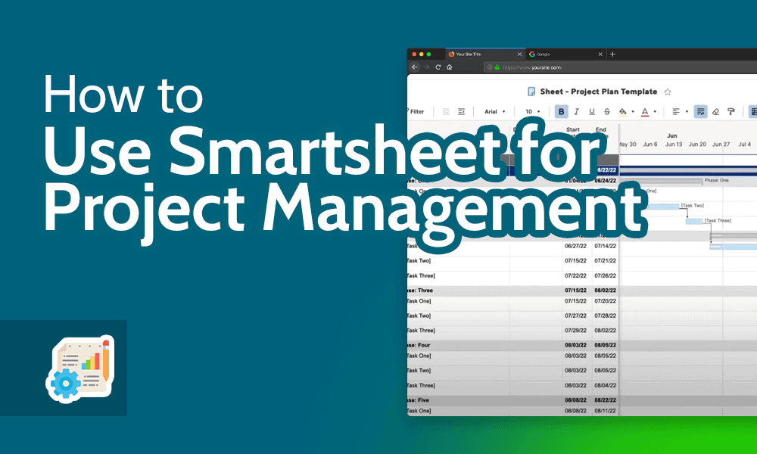Open the Filter button in the toolbar
The width and height of the screenshot is (757, 454).
click(x=416, y=111)
